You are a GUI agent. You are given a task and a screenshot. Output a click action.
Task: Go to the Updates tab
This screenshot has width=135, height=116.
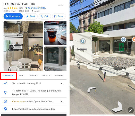pyautogui.click(x=59, y=76)
